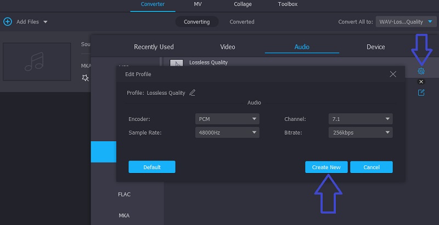Click the Add Files plus icon
The height and width of the screenshot is (225, 439).
tap(8, 22)
